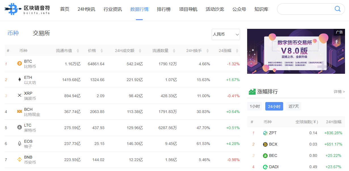Open 项目导航 in the navigation bar
This screenshot has width=349, height=171.
coord(188,9)
